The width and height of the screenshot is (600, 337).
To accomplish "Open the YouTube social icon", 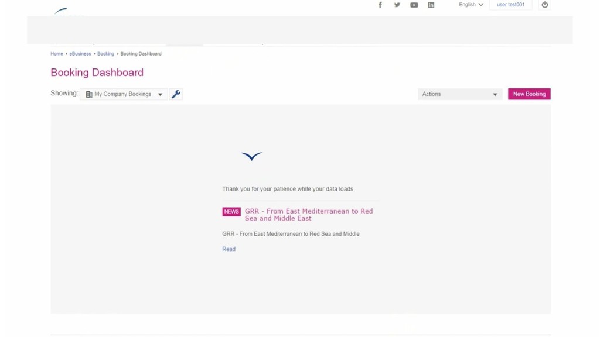I will (x=414, y=5).
